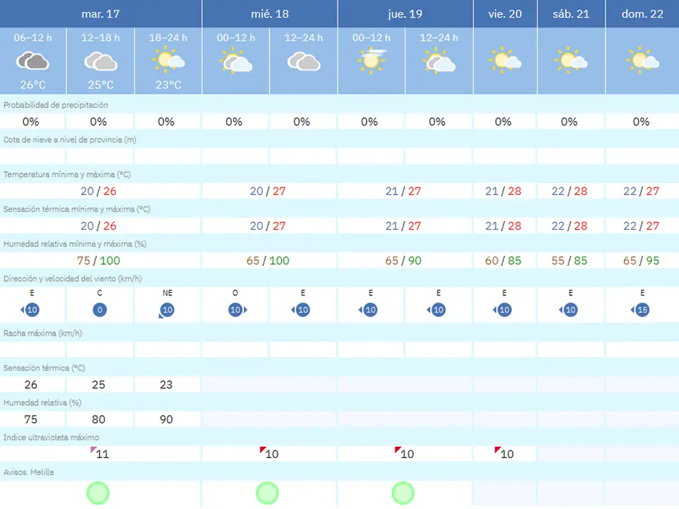The height and width of the screenshot is (509, 679).
Task: Click the 55 / 85 humidity value
Action: (x=569, y=261)
